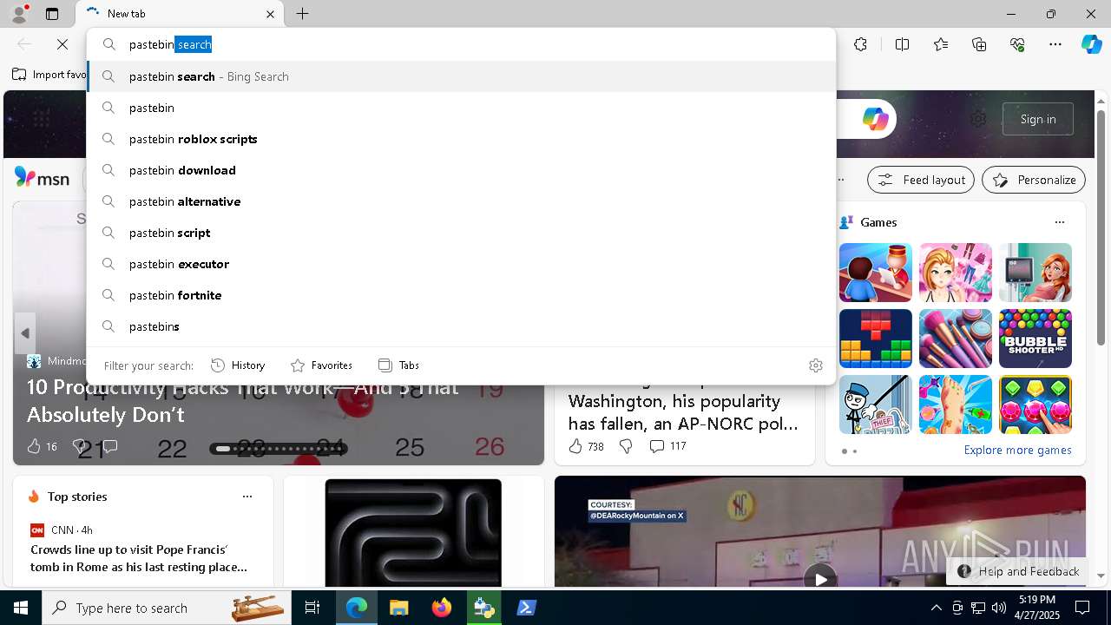Viewport: 1111px width, 625px height.
Task: Open Task View on the taskbar
Action: pyautogui.click(x=313, y=608)
